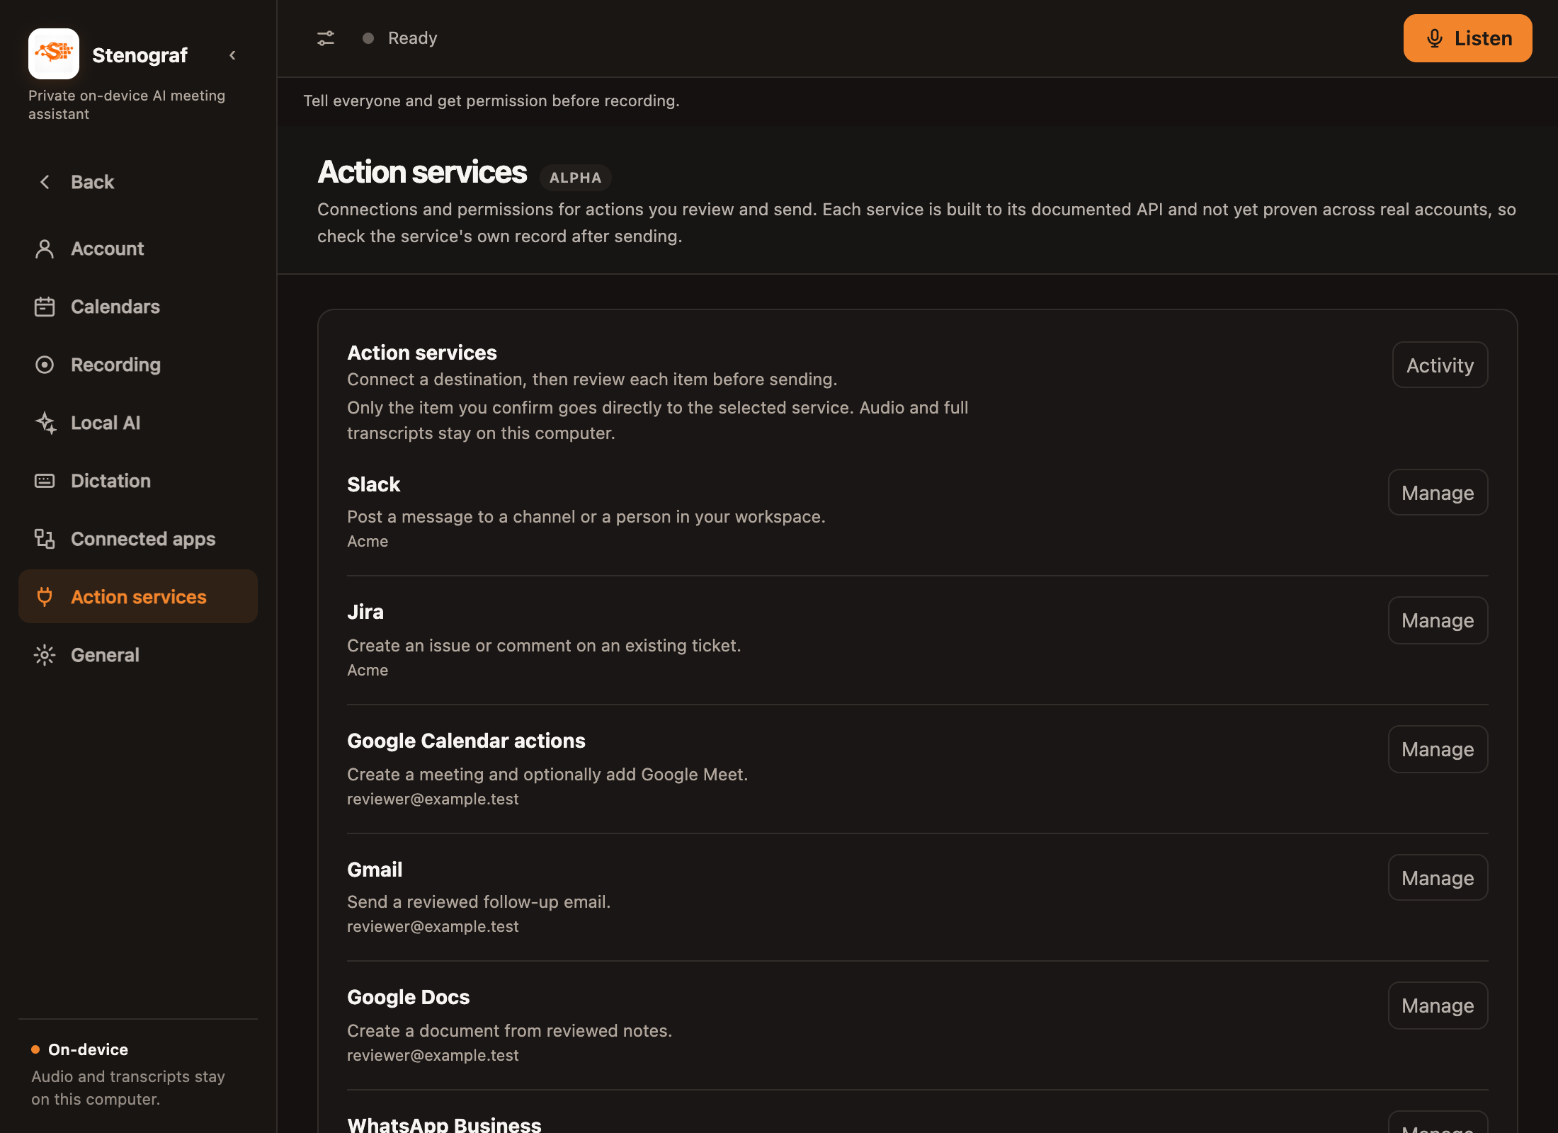Click 'Send a reviewed follow-up email.' description
The width and height of the screenshot is (1558, 1133).
click(x=479, y=902)
